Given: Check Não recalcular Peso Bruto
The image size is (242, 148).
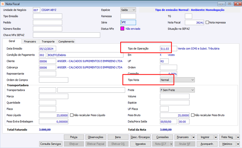Looking at the screenshot, I should [193, 115].
